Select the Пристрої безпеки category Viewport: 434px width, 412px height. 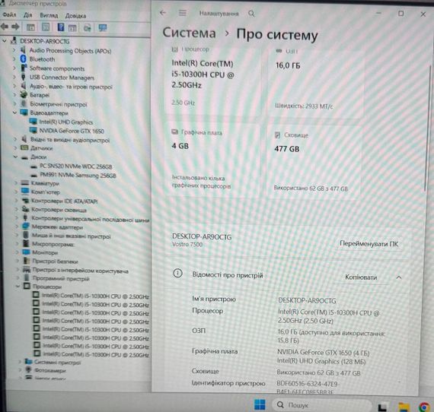(55, 261)
